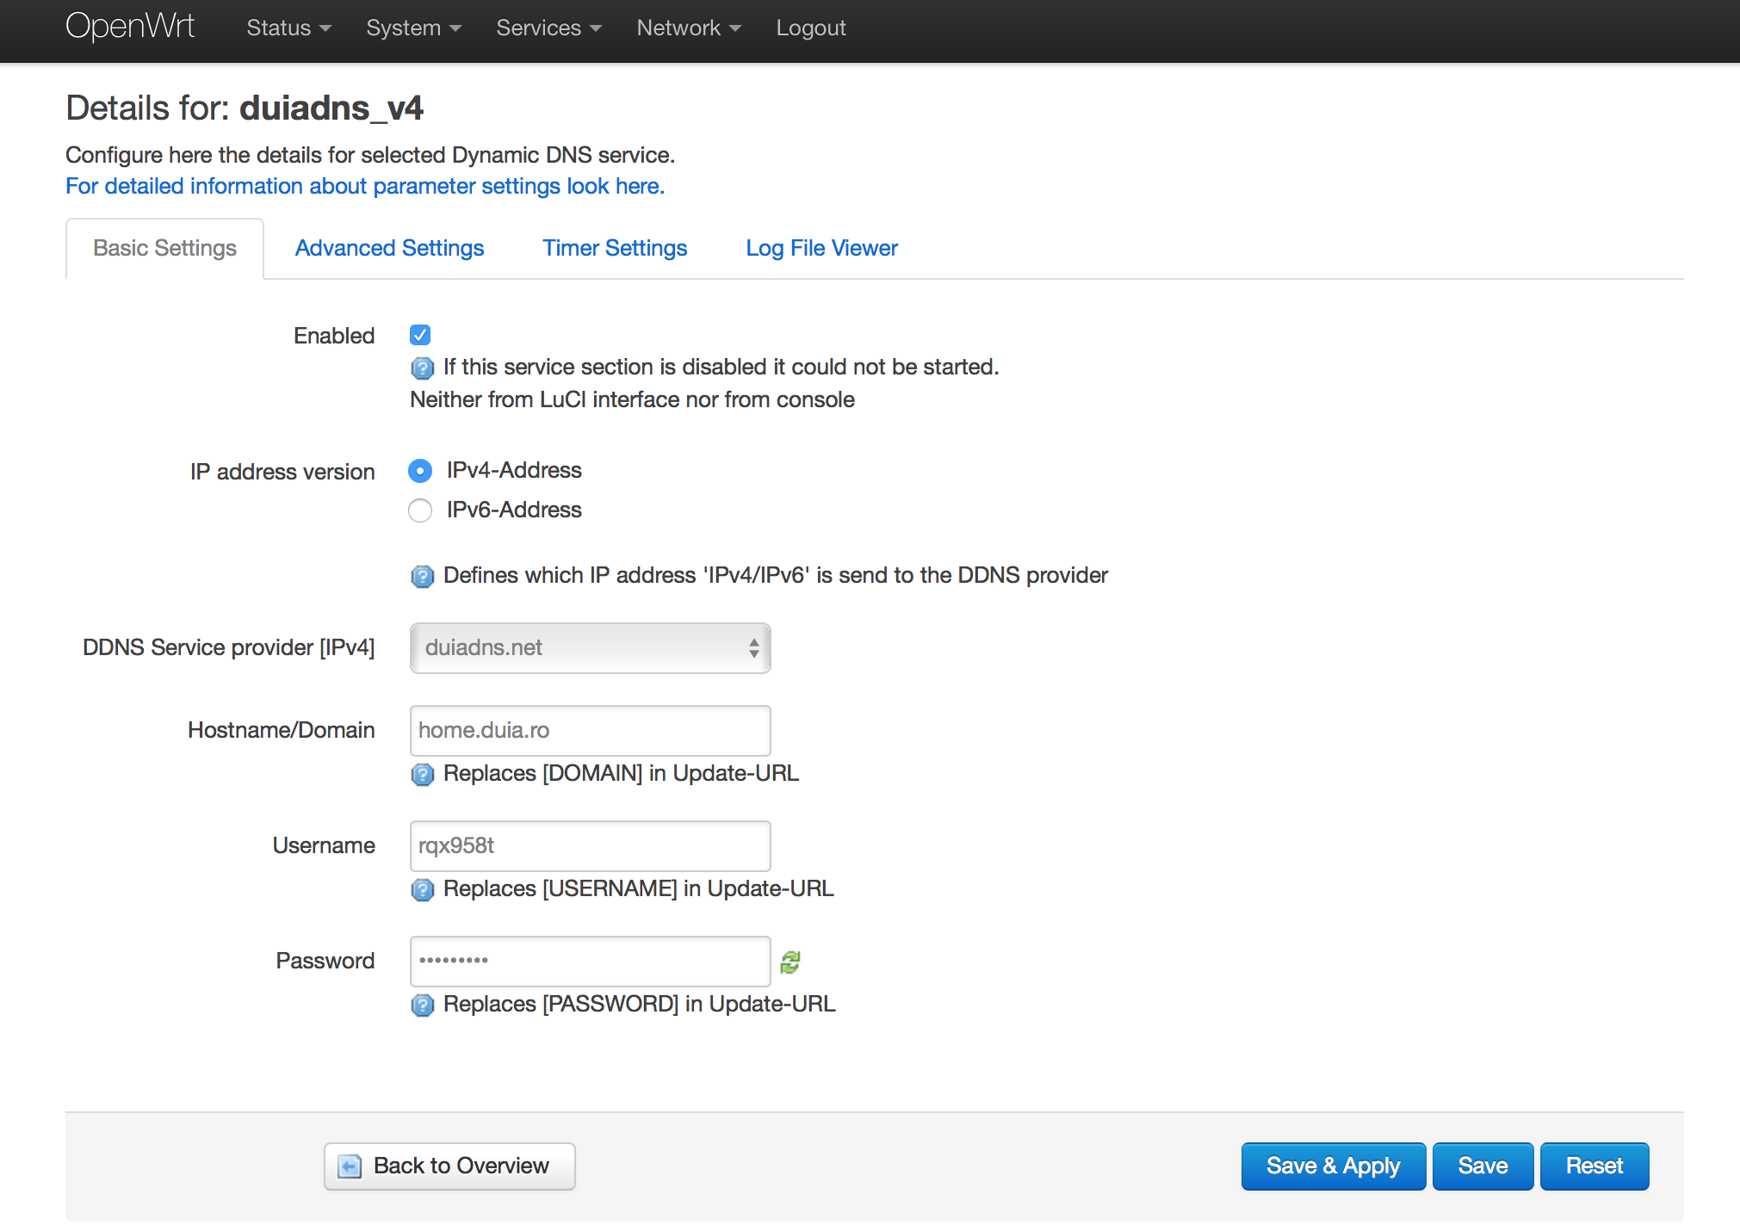Click the help icon beside IP version description
1740x1225 pixels.
[422, 576]
